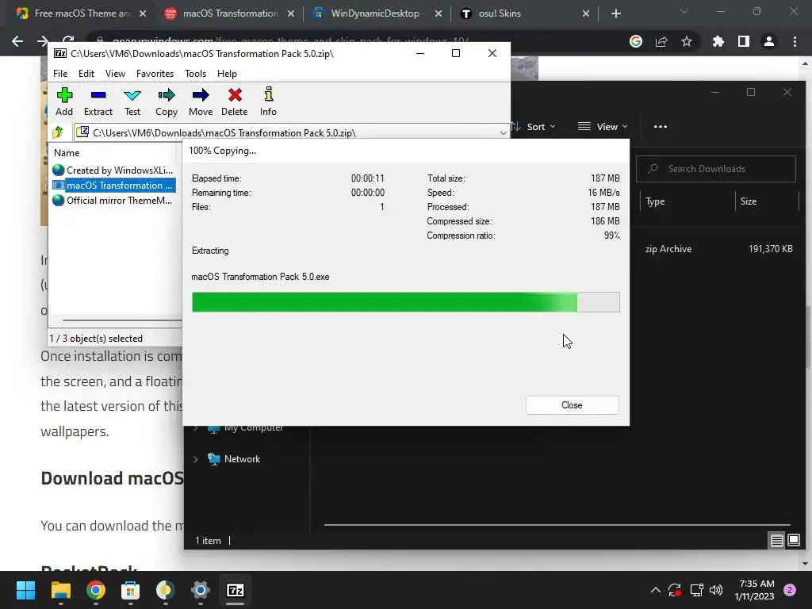Click Close in the copying dialog
812x609 pixels.
pos(572,405)
